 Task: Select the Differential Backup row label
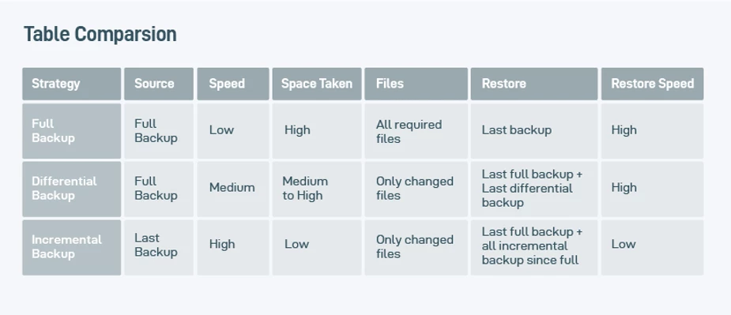[x=72, y=189]
